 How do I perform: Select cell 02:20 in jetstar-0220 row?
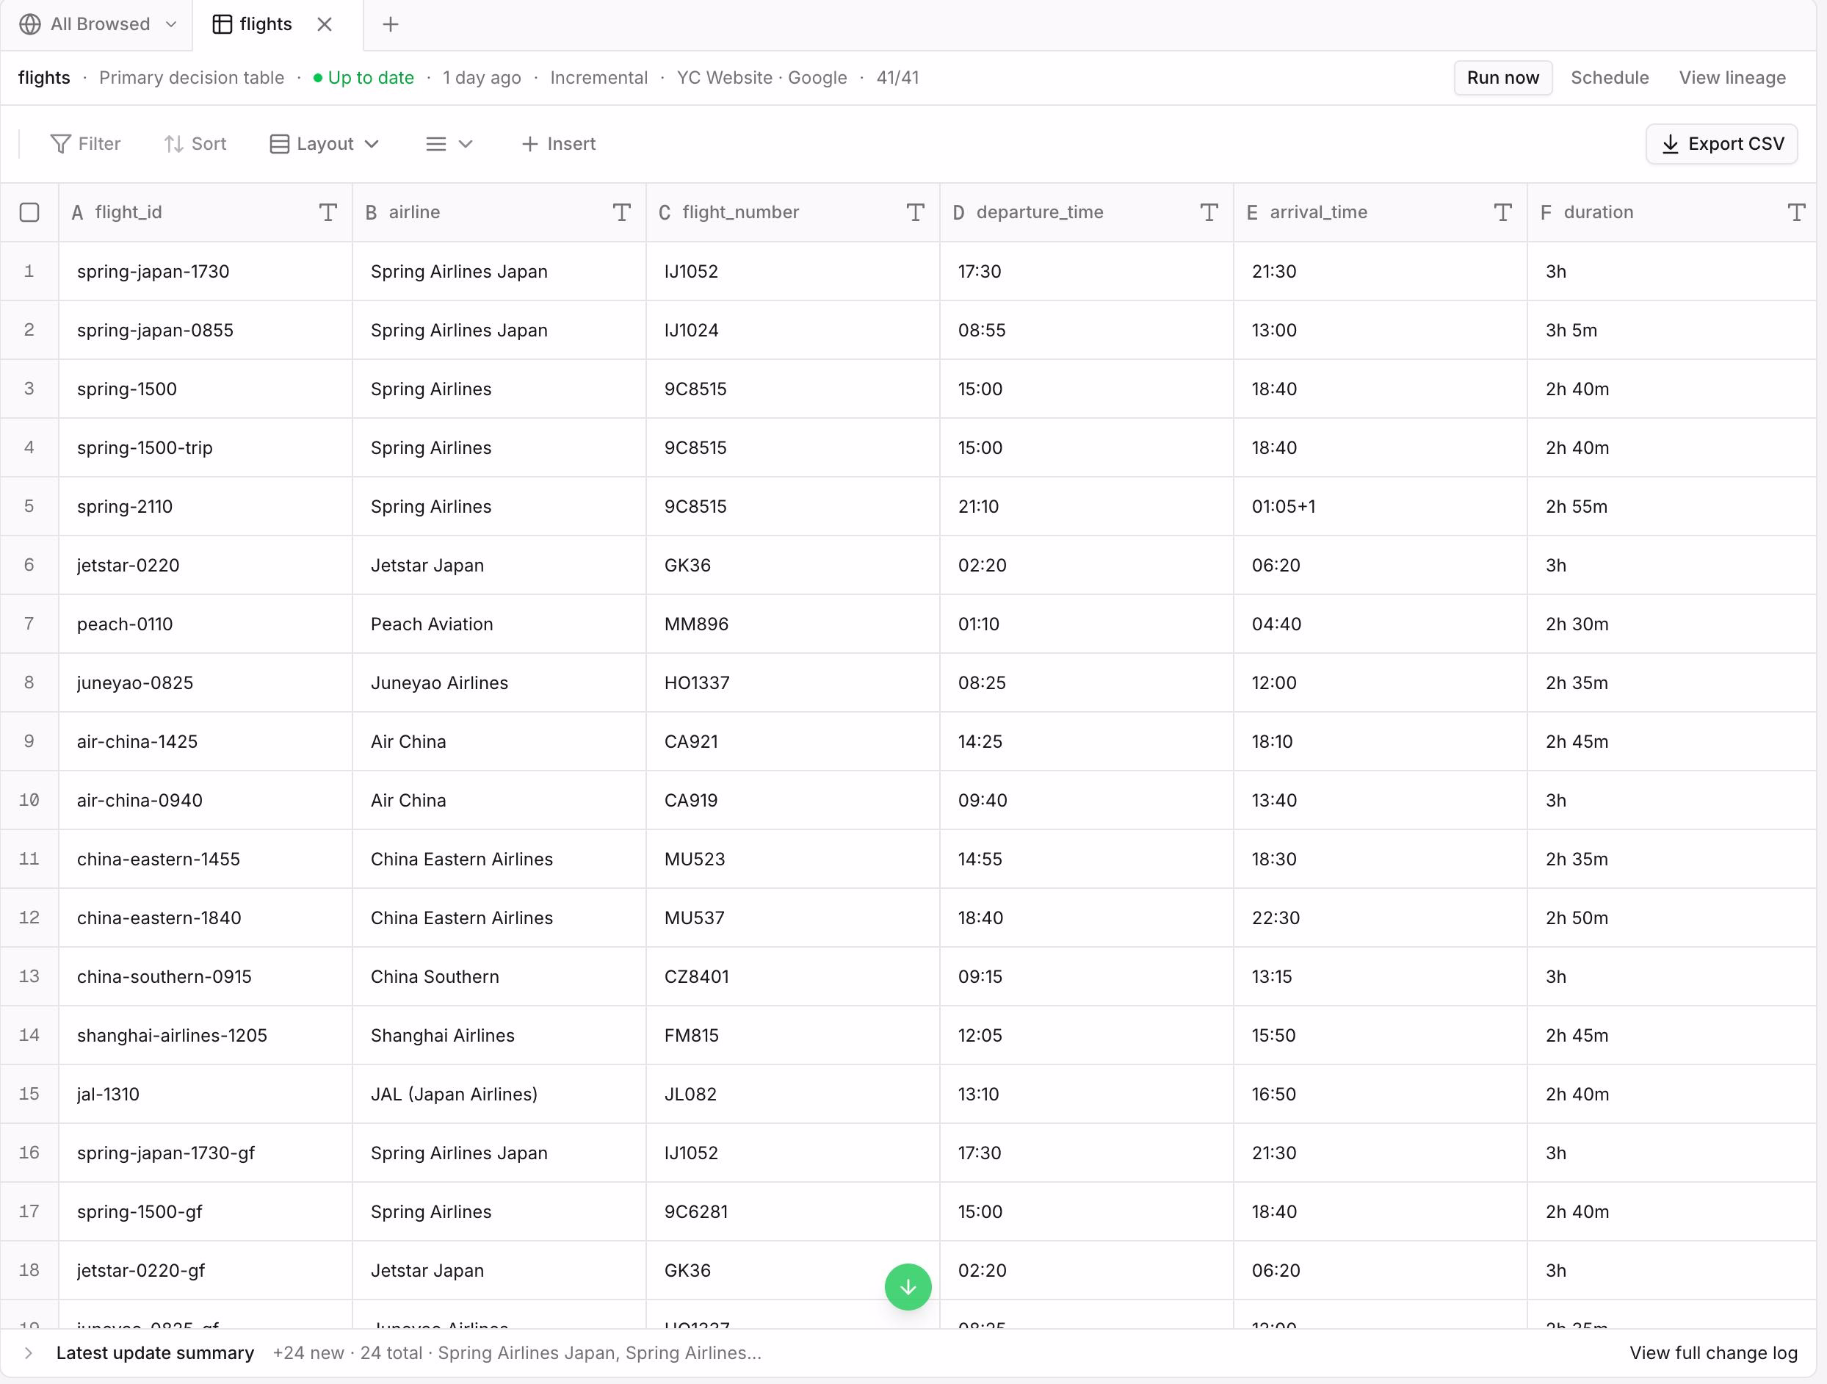(1087, 565)
